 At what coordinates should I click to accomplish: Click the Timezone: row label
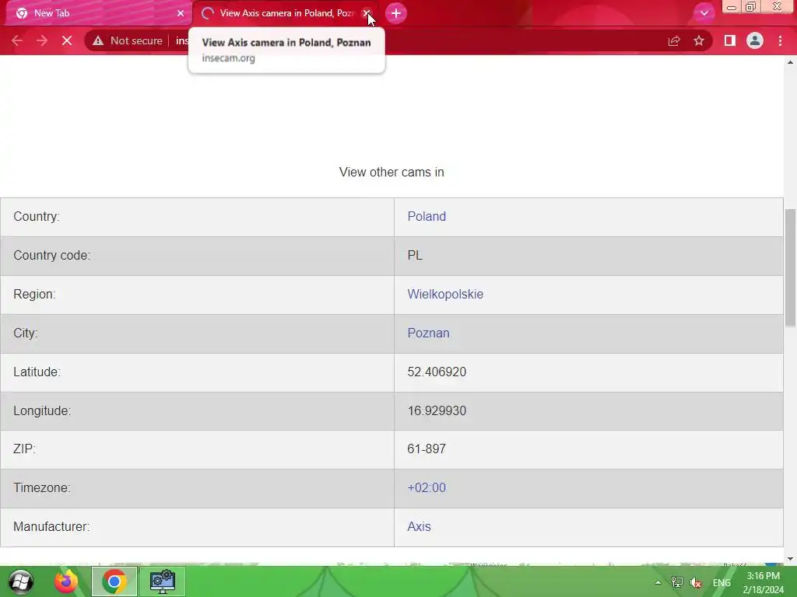click(42, 488)
